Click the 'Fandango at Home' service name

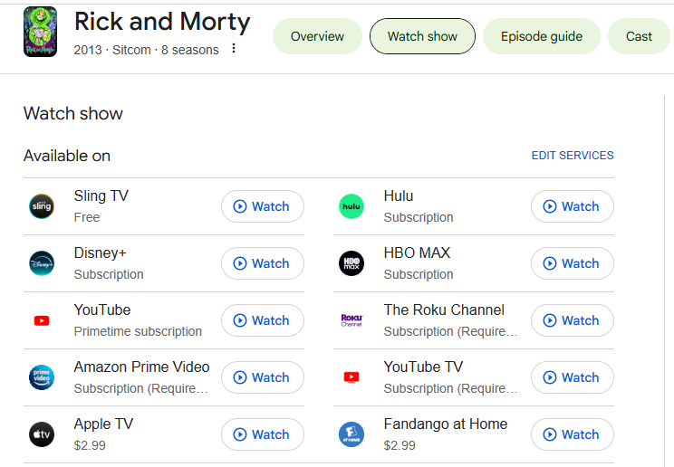[446, 424]
